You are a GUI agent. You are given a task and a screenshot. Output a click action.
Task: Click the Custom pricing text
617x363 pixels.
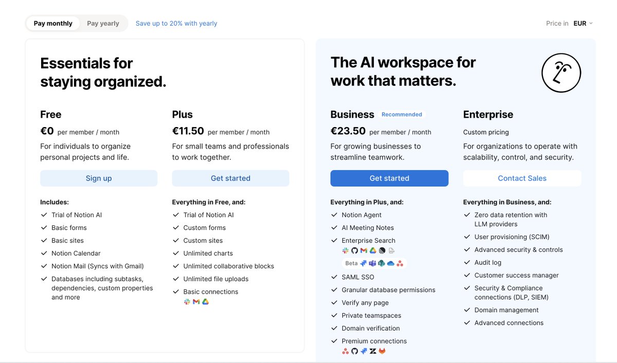tap(486, 132)
